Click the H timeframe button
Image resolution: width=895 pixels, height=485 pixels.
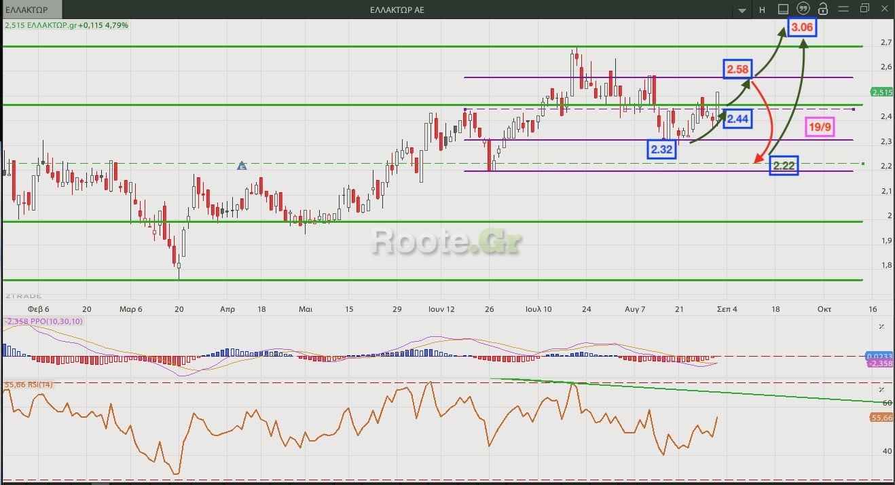pos(762,10)
